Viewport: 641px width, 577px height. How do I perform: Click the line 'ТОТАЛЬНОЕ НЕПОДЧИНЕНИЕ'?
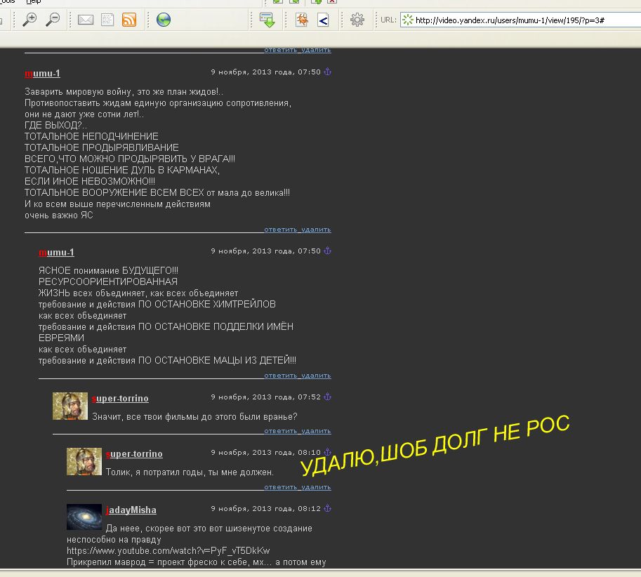[91, 136]
